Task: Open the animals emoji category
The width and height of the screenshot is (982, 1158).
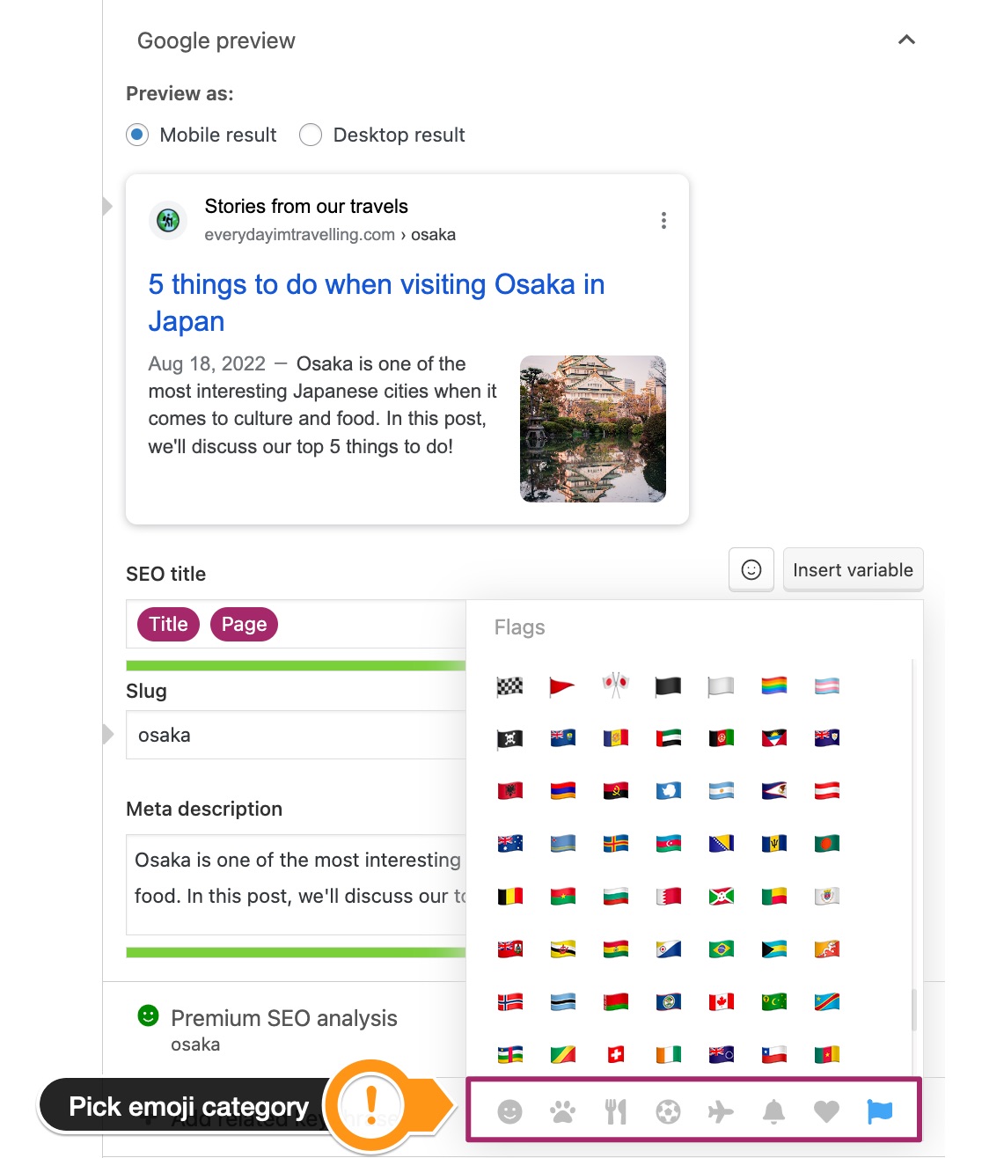Action: pyautogui.click(x=563, y=1110)
